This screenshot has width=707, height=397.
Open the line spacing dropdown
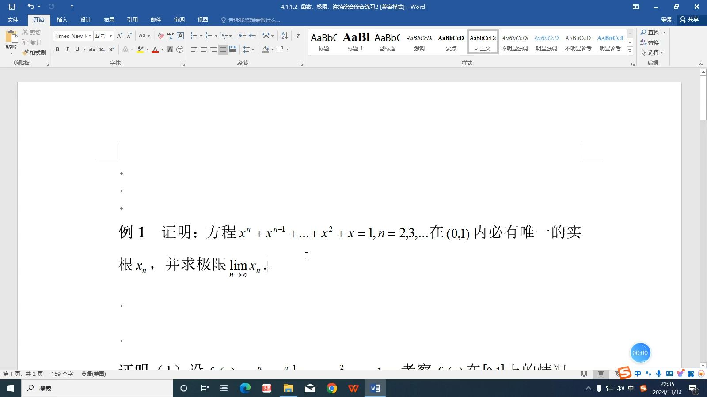coord(248,49)
